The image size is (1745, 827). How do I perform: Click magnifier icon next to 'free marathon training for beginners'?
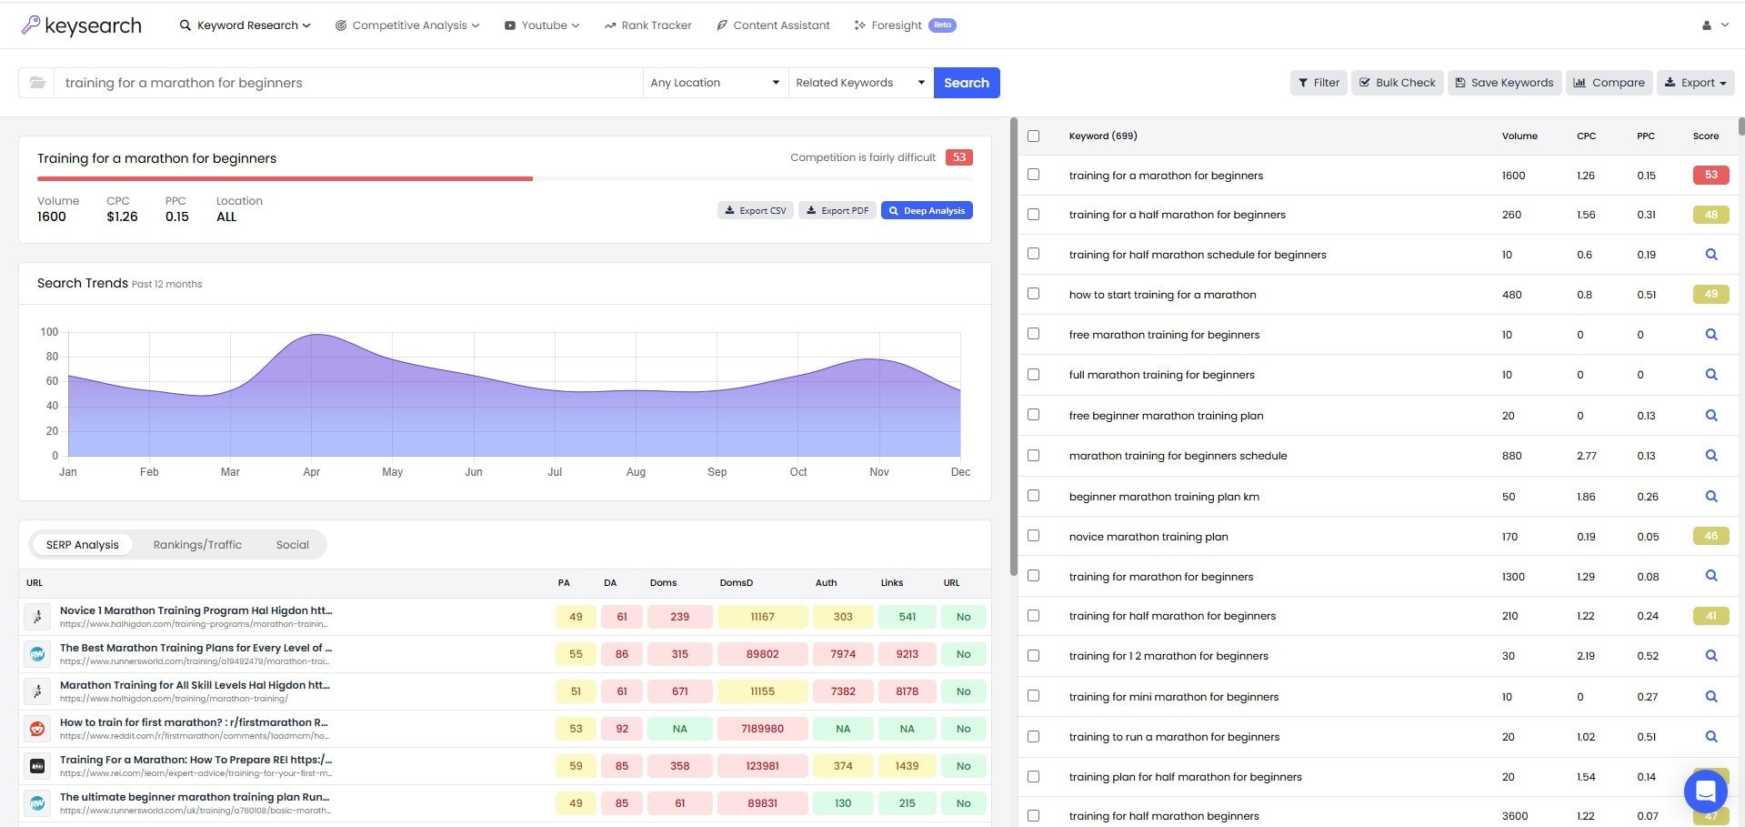pyautogui.click(x=1712, y=334)
